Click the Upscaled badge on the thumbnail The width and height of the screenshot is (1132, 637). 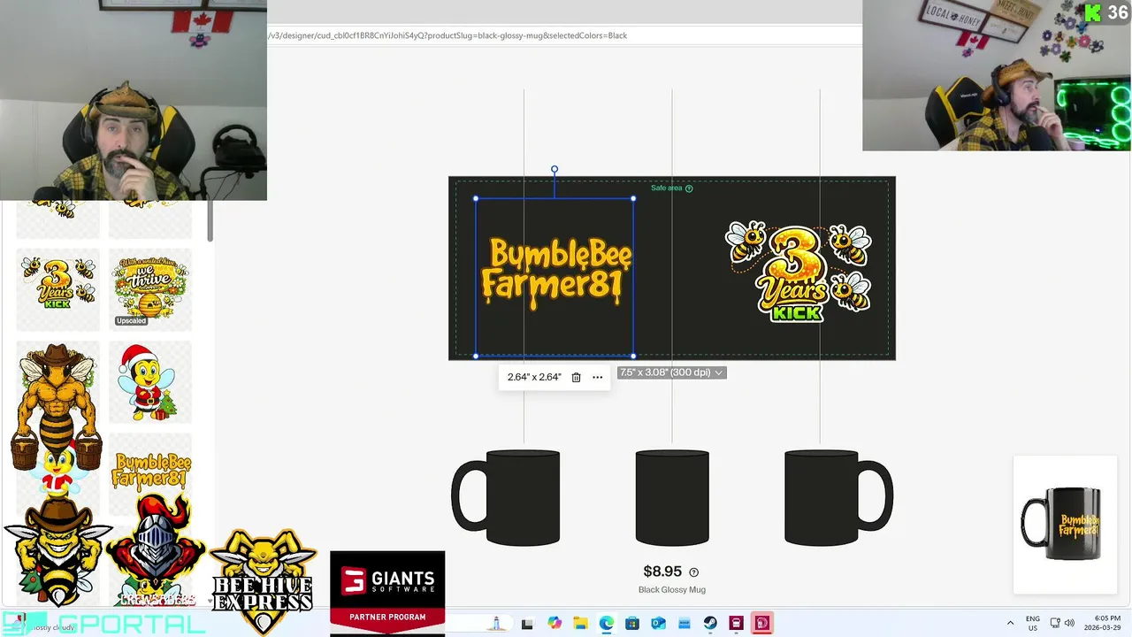tap(131, 320)
